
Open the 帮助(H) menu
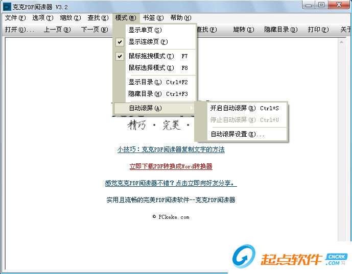[x=181, y=18]
